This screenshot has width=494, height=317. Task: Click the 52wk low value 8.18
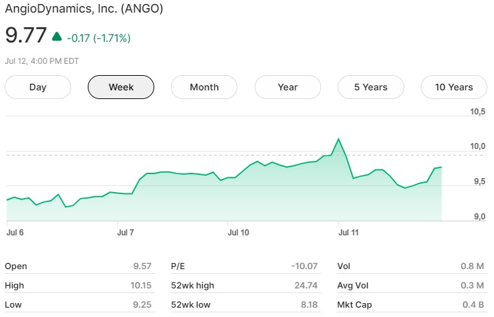(309, 305)
